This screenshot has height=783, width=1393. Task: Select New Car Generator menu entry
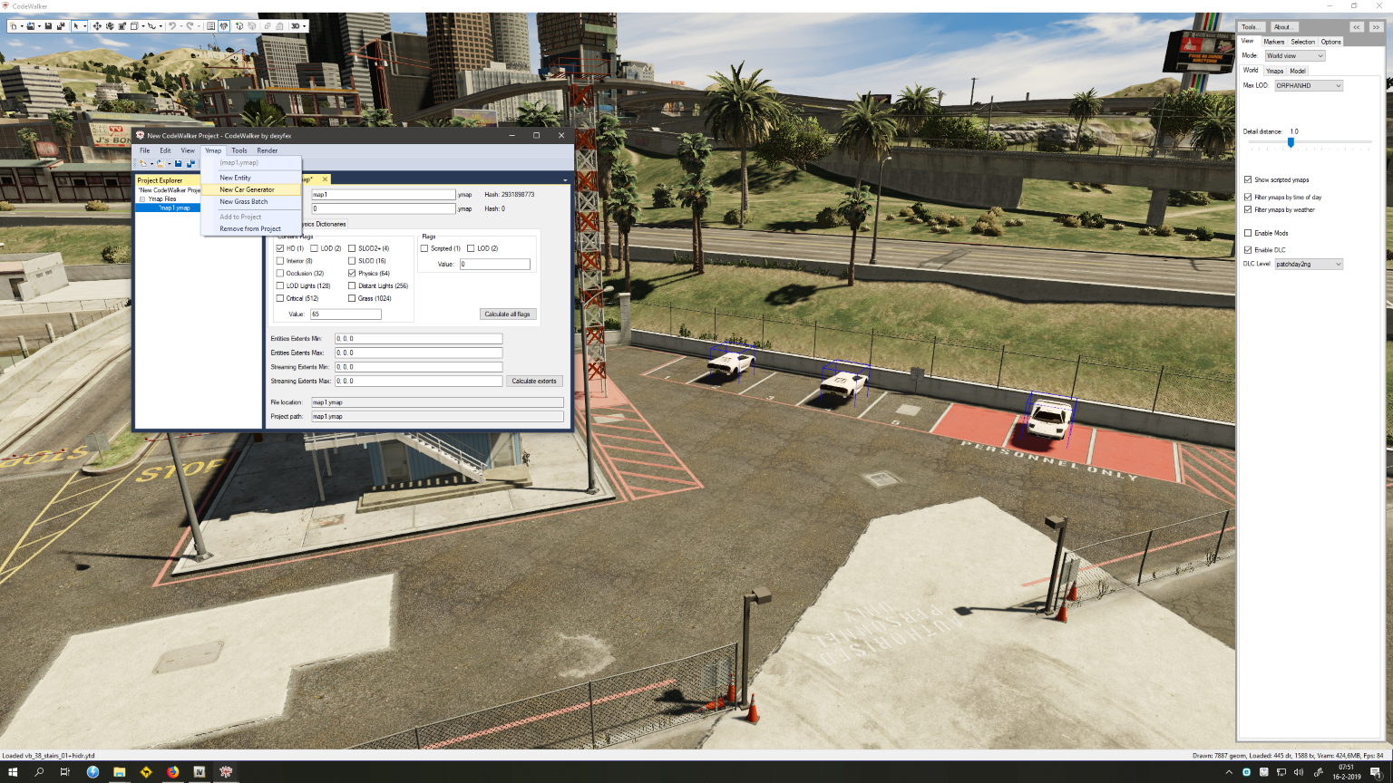pyautogui.click(x=250, y=189)
